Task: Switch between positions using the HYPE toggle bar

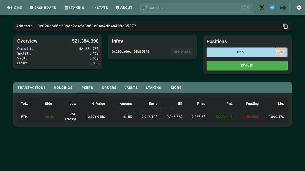Action: [241, 52]
